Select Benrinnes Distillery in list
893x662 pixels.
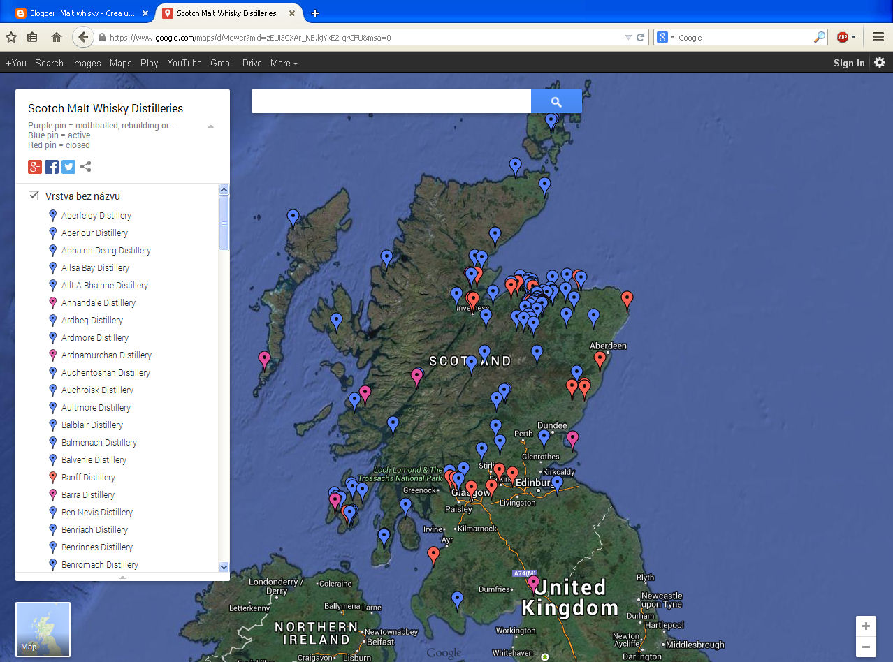pos(97,547)
